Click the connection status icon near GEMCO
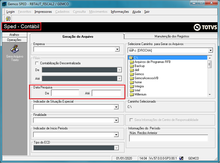Viewport: 220px width, 163px height. click(181, 158)
